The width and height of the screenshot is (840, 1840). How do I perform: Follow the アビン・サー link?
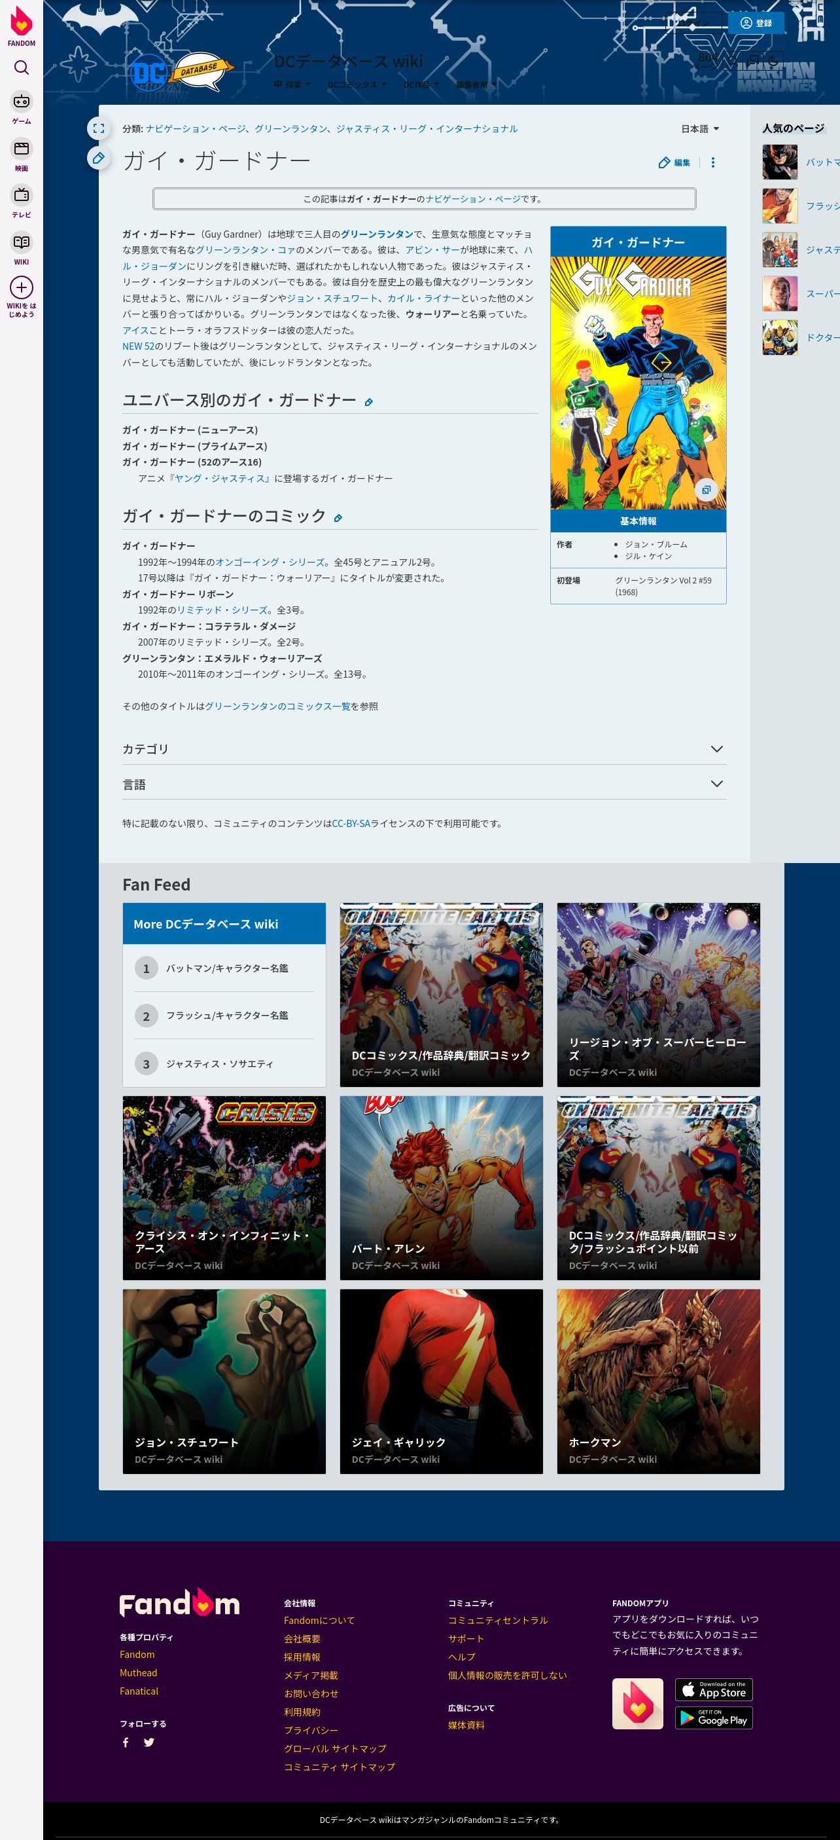432,250
